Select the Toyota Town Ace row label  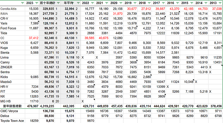click(12, 121)
